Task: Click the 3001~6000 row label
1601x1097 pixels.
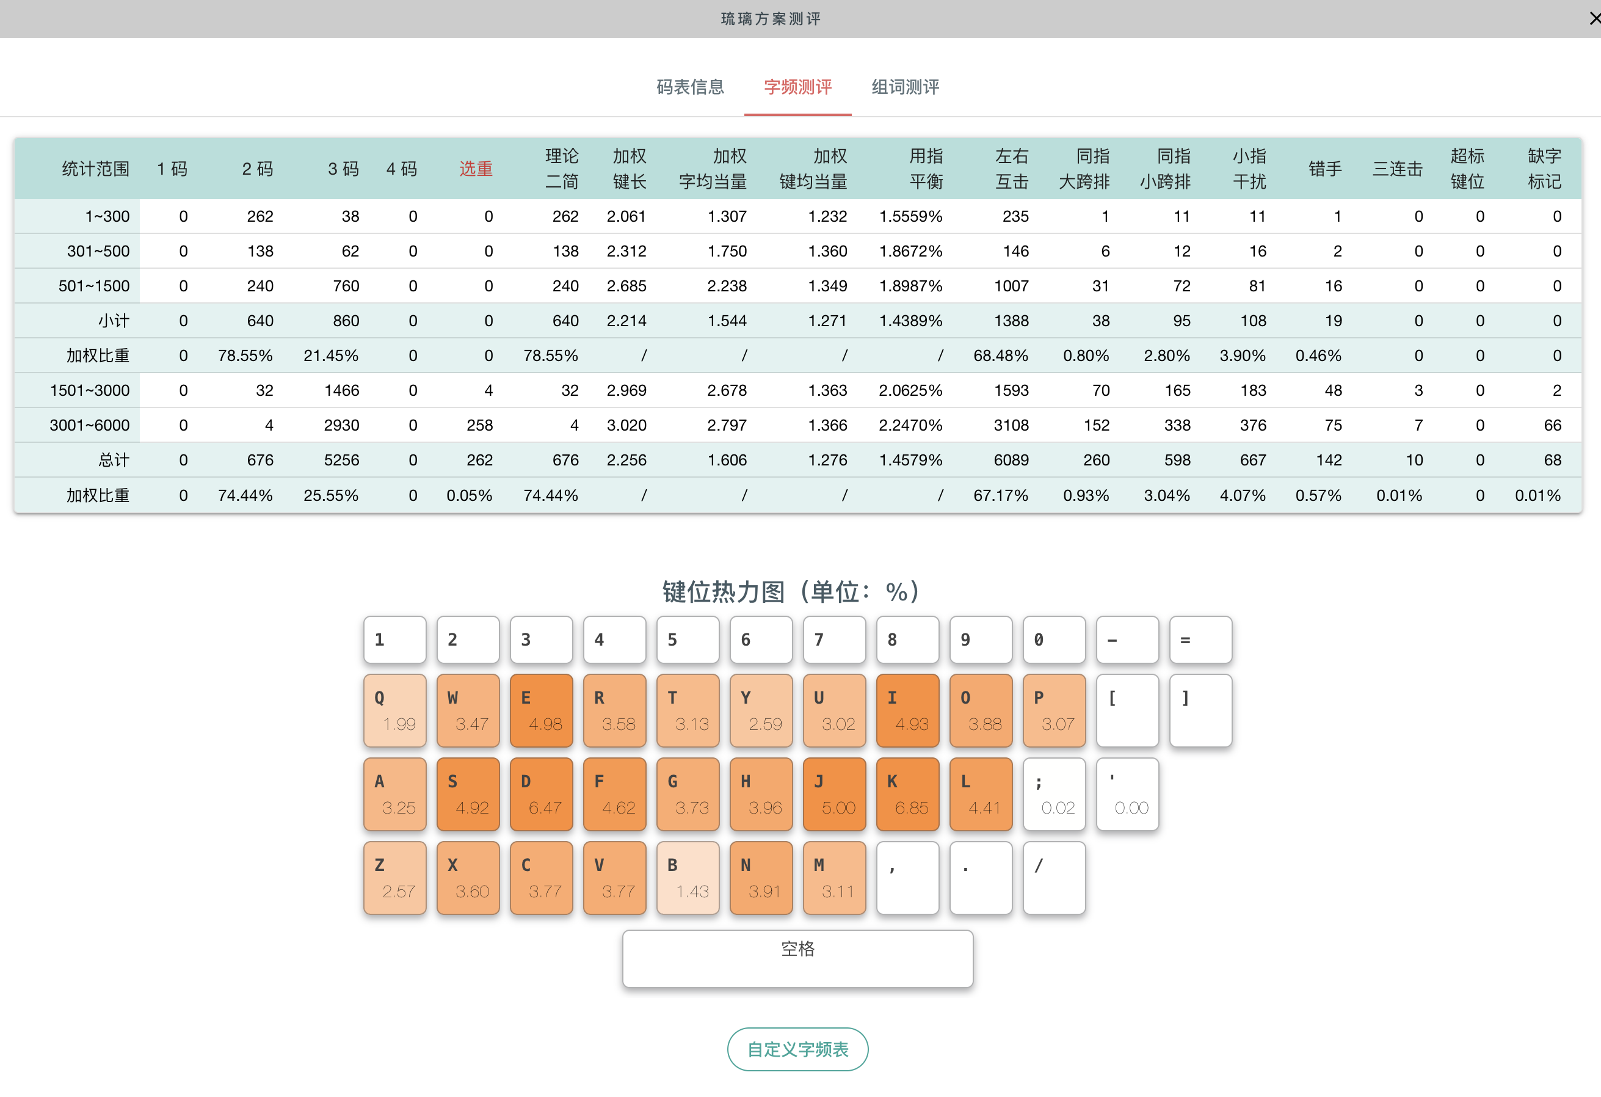Action: click(x=90, y=425)
